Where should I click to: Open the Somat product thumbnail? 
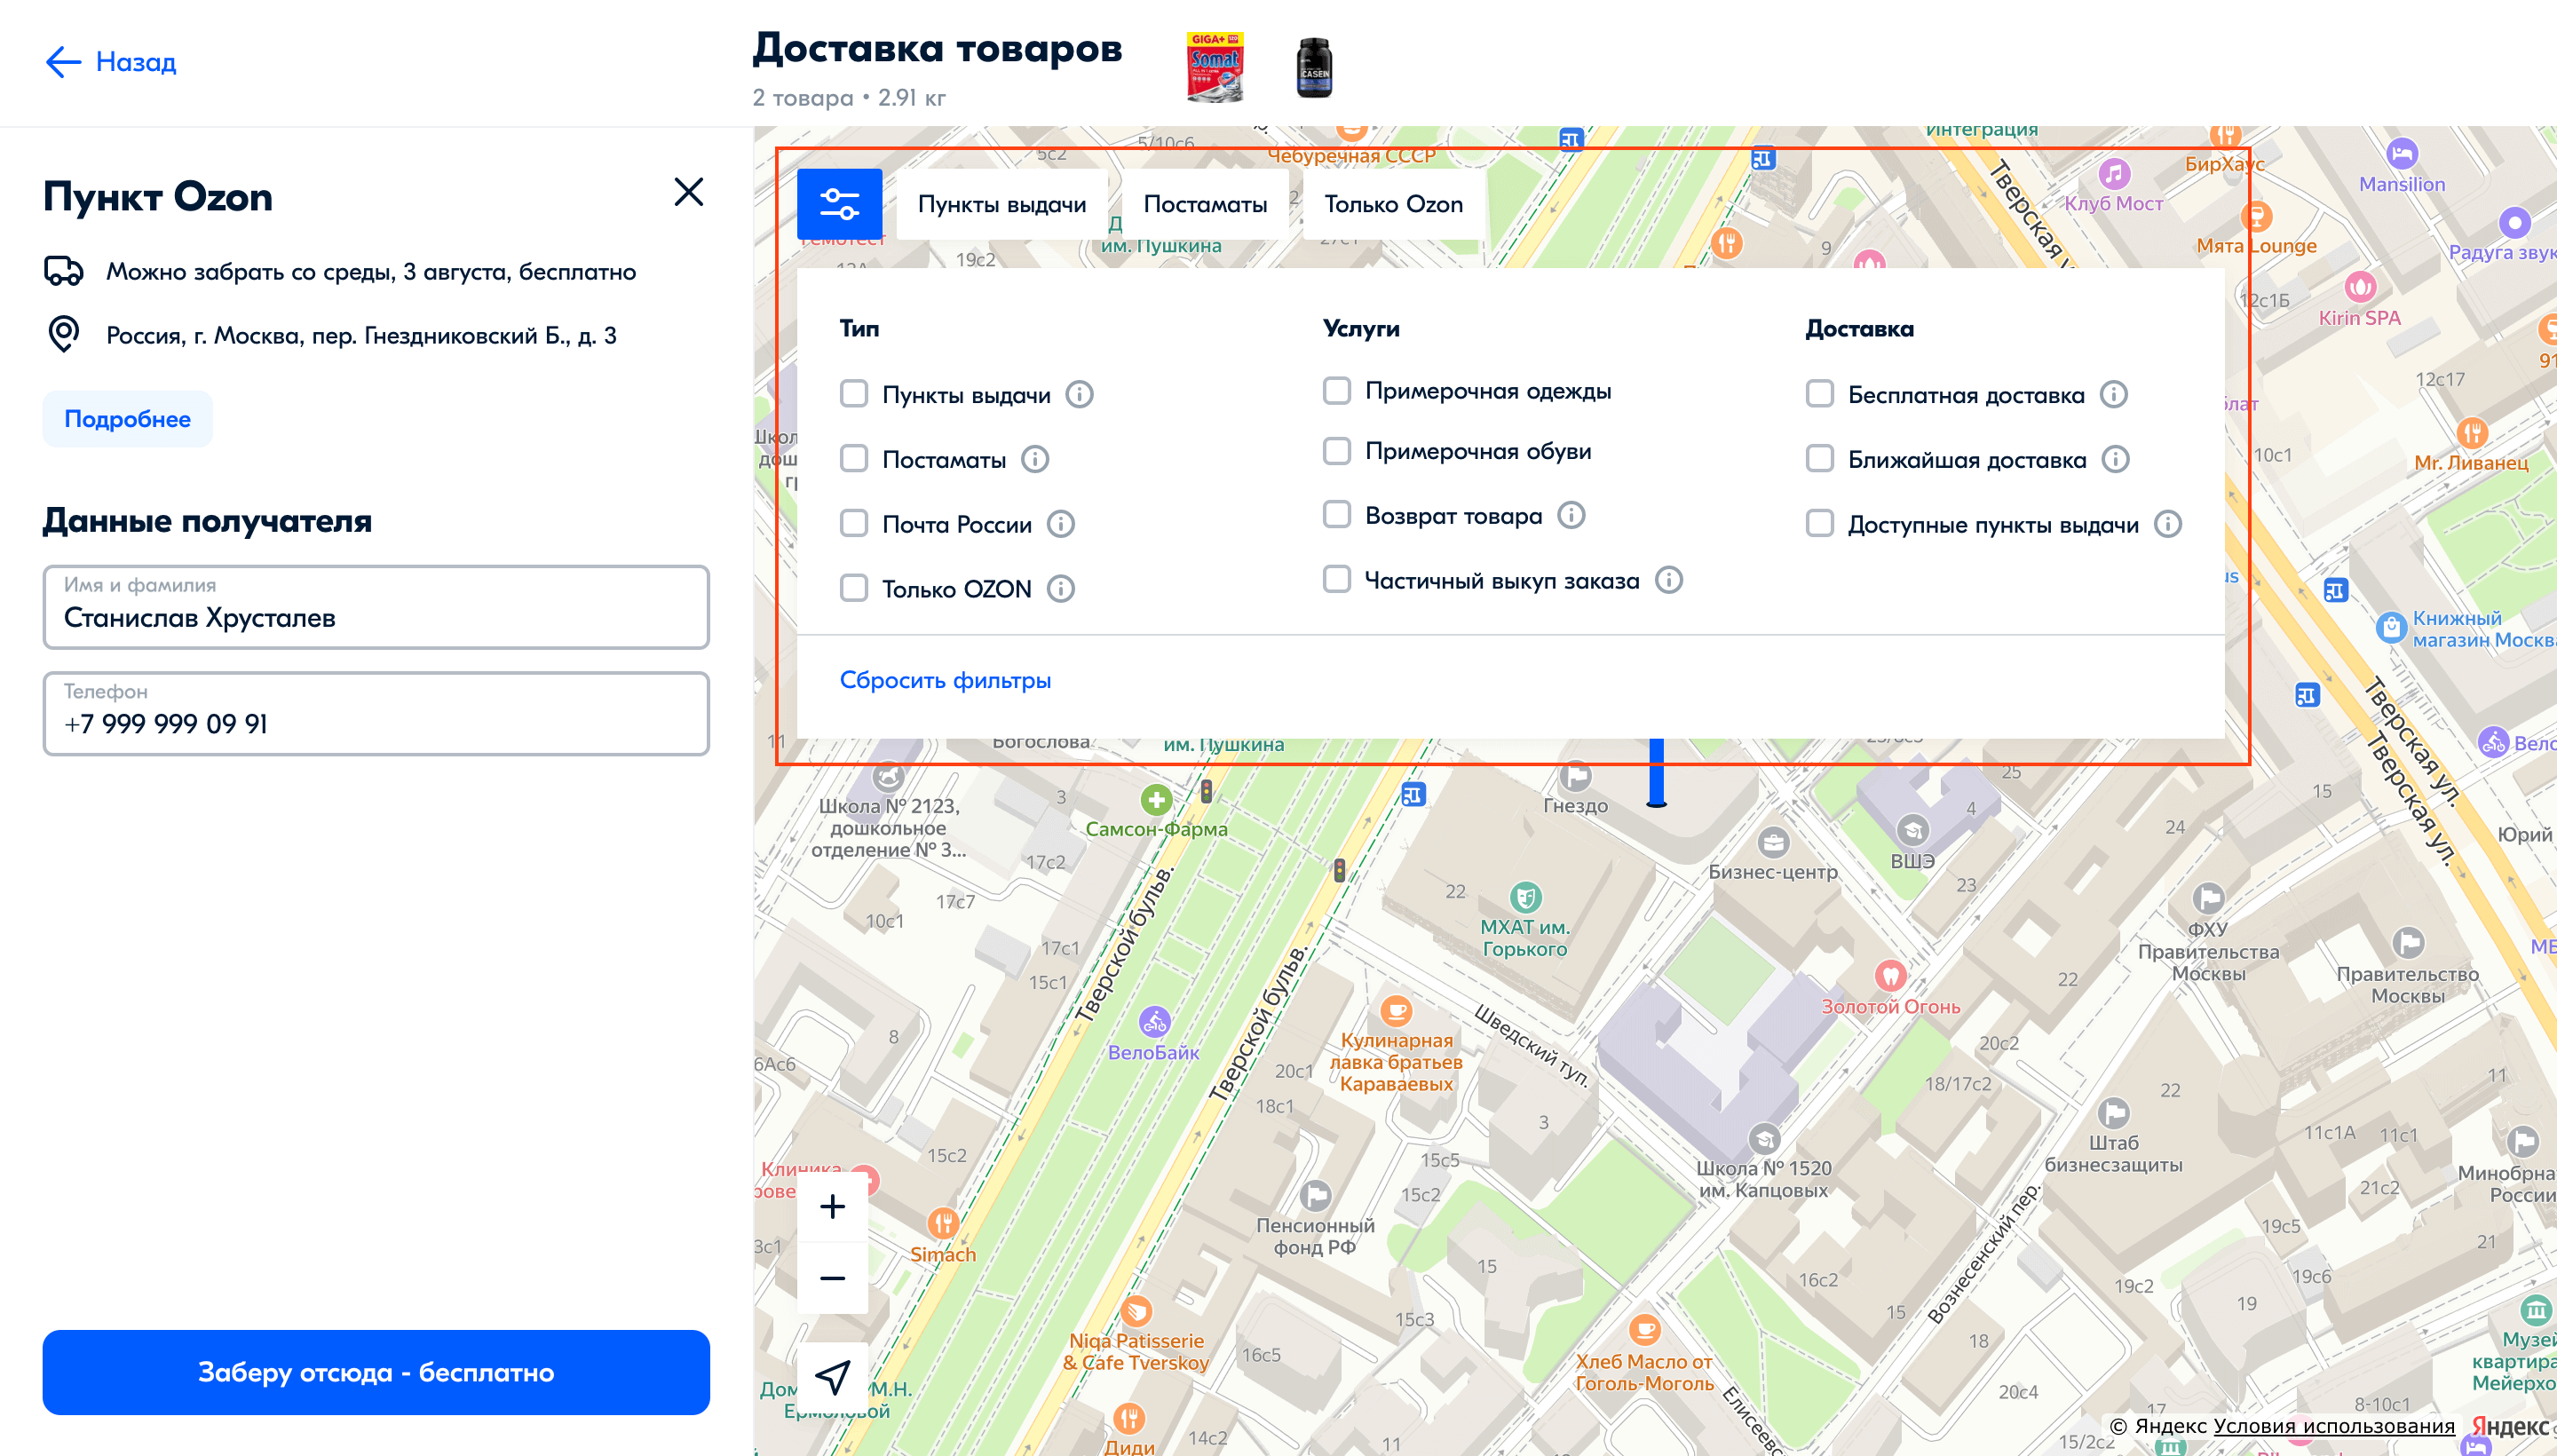pos(1214,67)
